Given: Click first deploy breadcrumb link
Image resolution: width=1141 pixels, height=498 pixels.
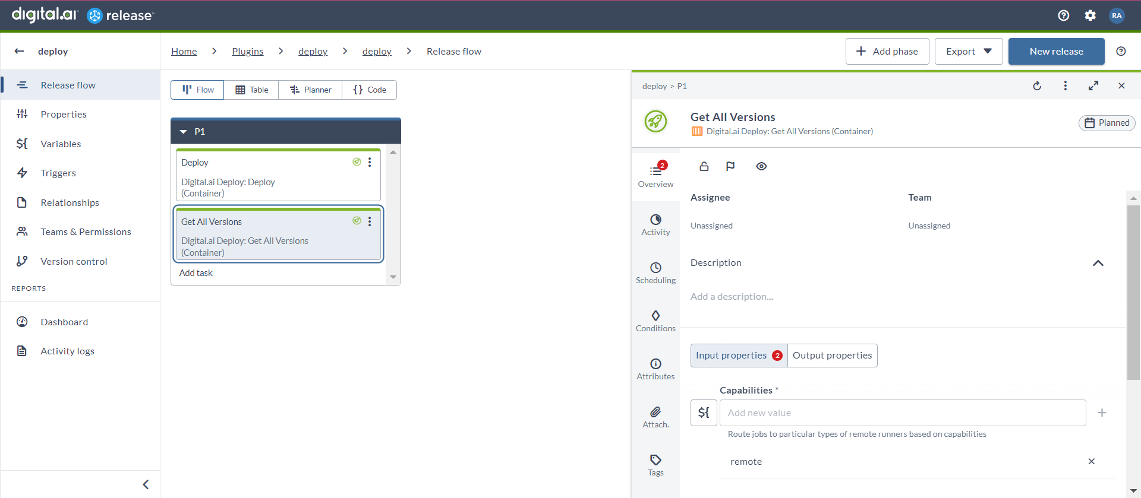Looking at the screenshot, I should click(x=313, y=51).
